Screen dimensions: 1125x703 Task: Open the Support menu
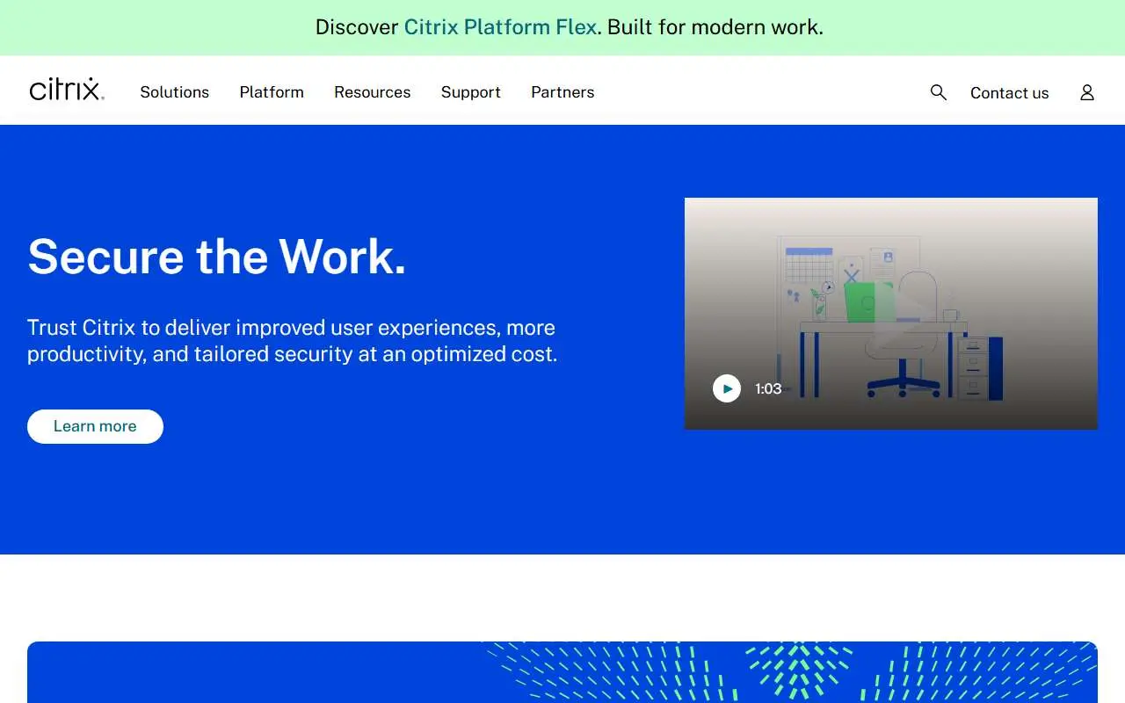[x=471, y=92]
